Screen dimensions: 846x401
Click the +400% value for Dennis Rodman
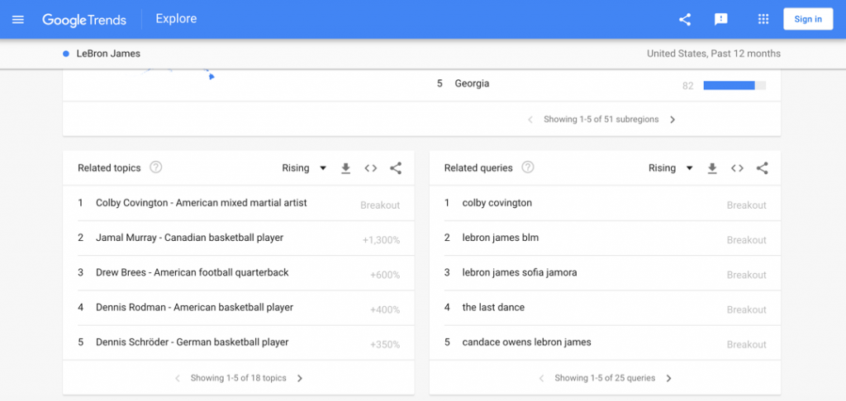[385, 310]
